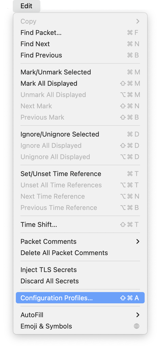
Task: Open the Time Shift dialog
Action: click(39, 225)
